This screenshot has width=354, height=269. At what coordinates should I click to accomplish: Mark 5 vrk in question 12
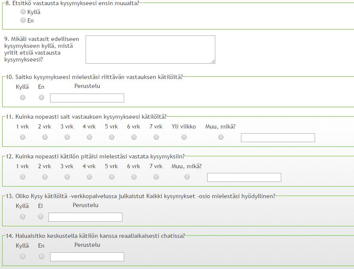[112, 177]
